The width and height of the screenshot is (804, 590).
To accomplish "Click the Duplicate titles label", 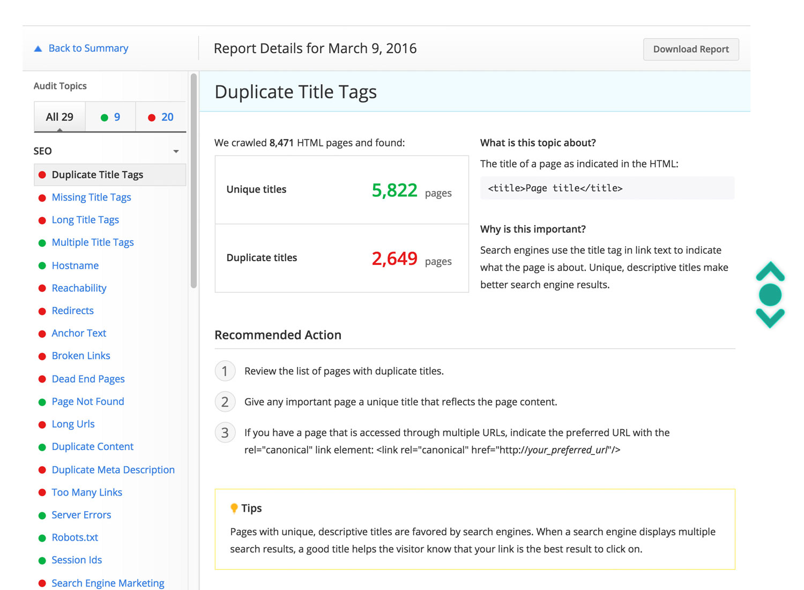I will tap(262, 257).
